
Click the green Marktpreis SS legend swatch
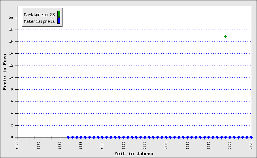click(59, 14)
